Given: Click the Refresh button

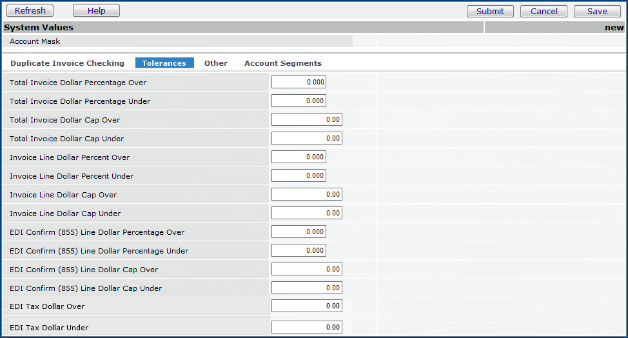Looking at the screenshot, I should coord(30,11).
